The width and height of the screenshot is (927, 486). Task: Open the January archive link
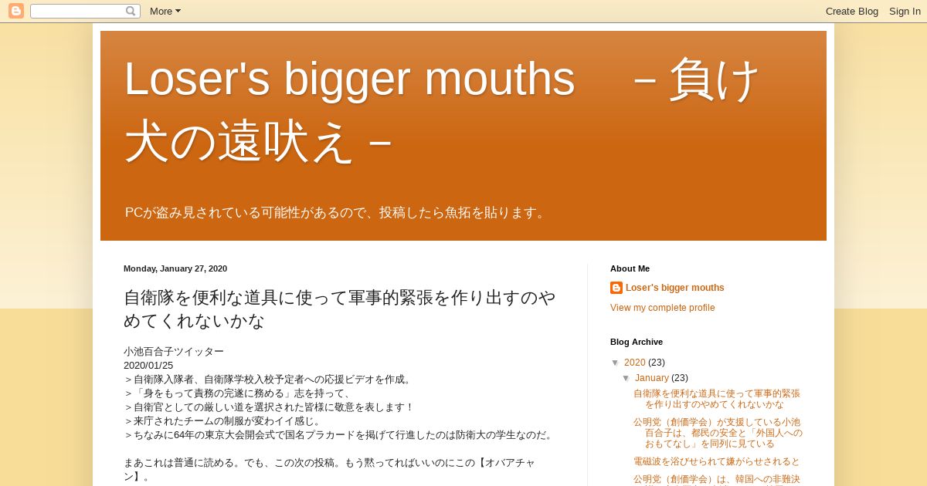click(x=652, y=378)
